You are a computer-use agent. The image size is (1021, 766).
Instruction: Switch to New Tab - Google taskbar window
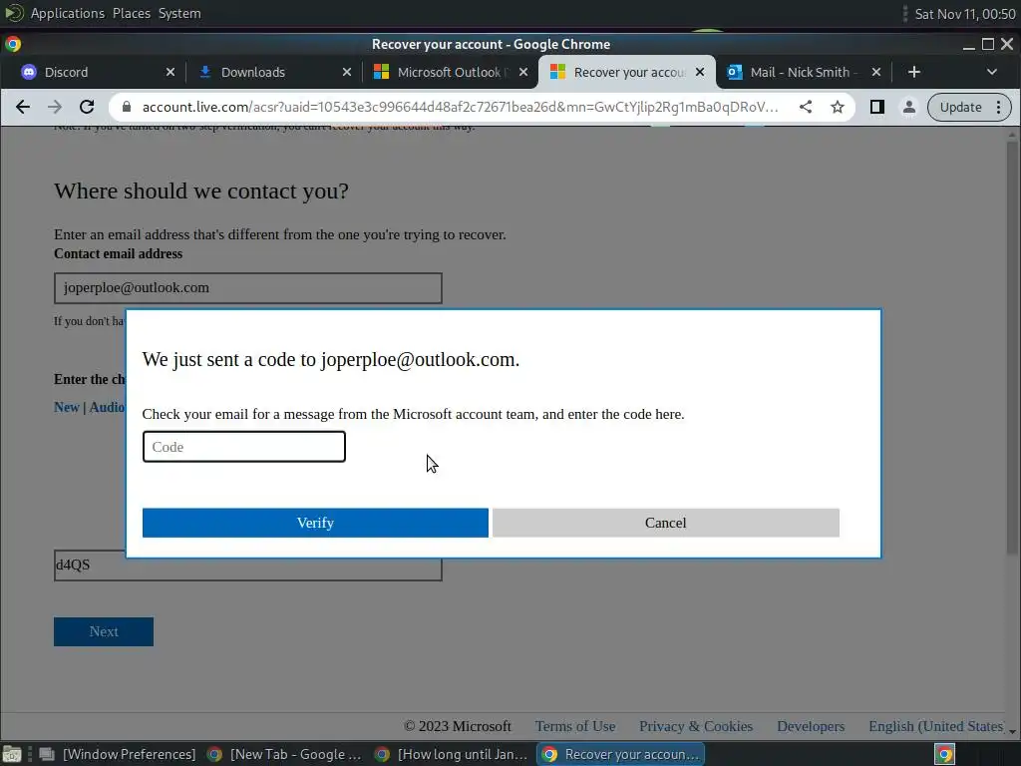click(x=284, y=754)
